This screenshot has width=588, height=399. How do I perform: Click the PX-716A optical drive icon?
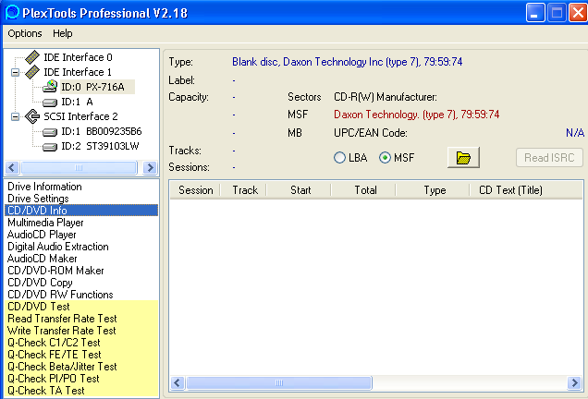pyautogui.click(x=50, y=87)
